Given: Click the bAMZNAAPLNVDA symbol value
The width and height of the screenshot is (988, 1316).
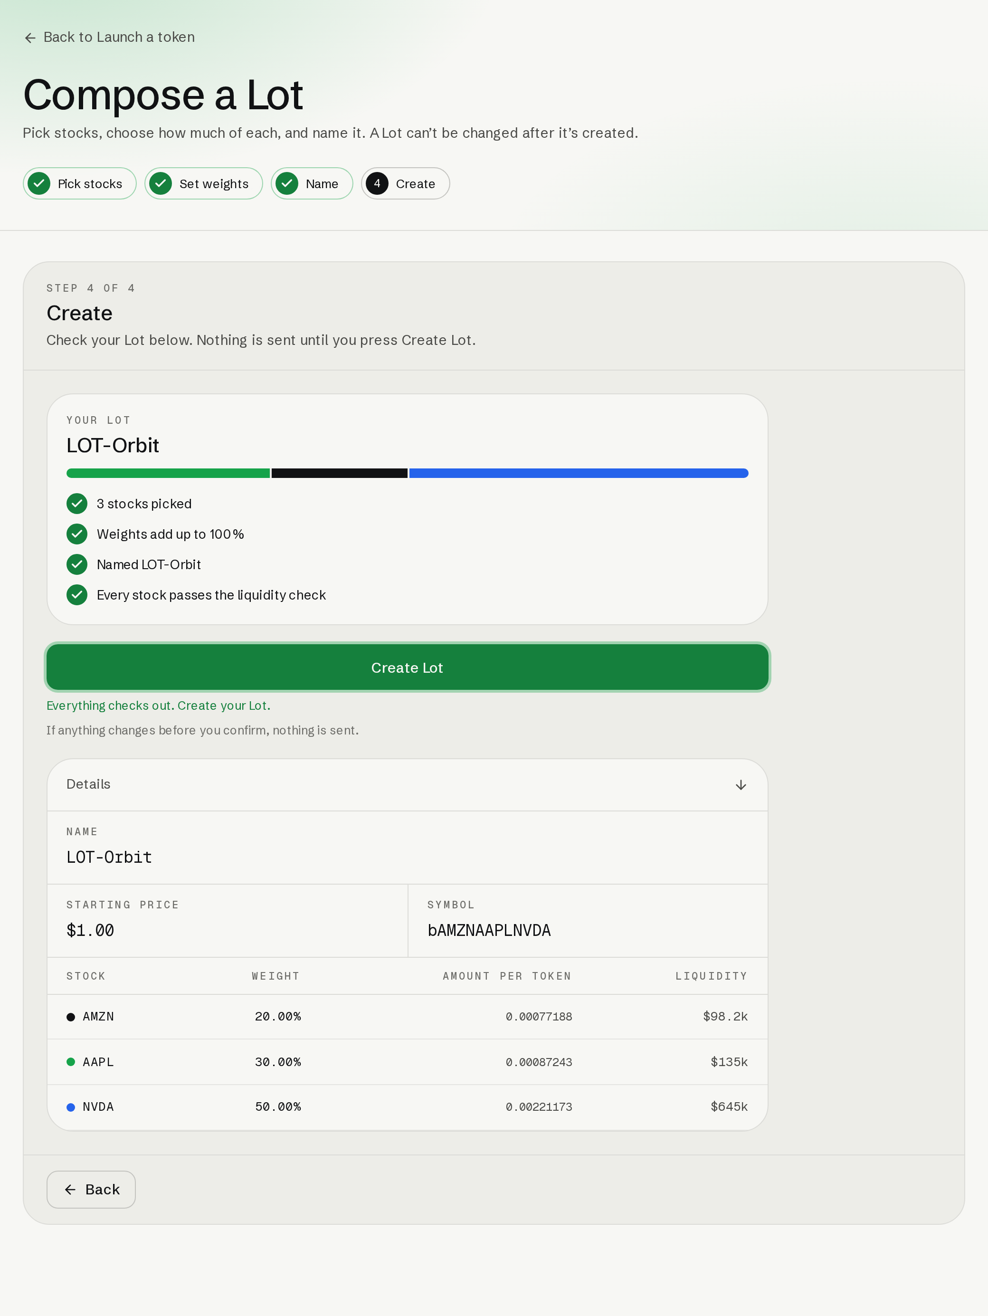Looking at the screenshot, I should (489, 930).
